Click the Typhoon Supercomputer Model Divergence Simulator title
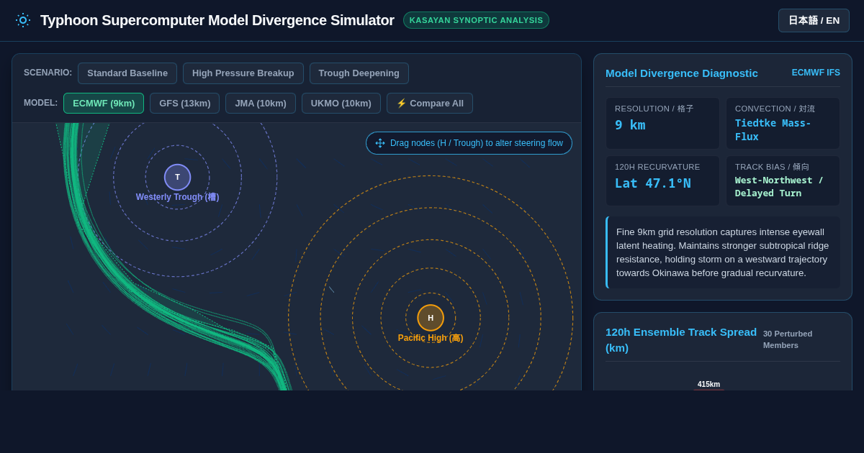The width and height of the screenshot is (864, 453). [217, 20]
